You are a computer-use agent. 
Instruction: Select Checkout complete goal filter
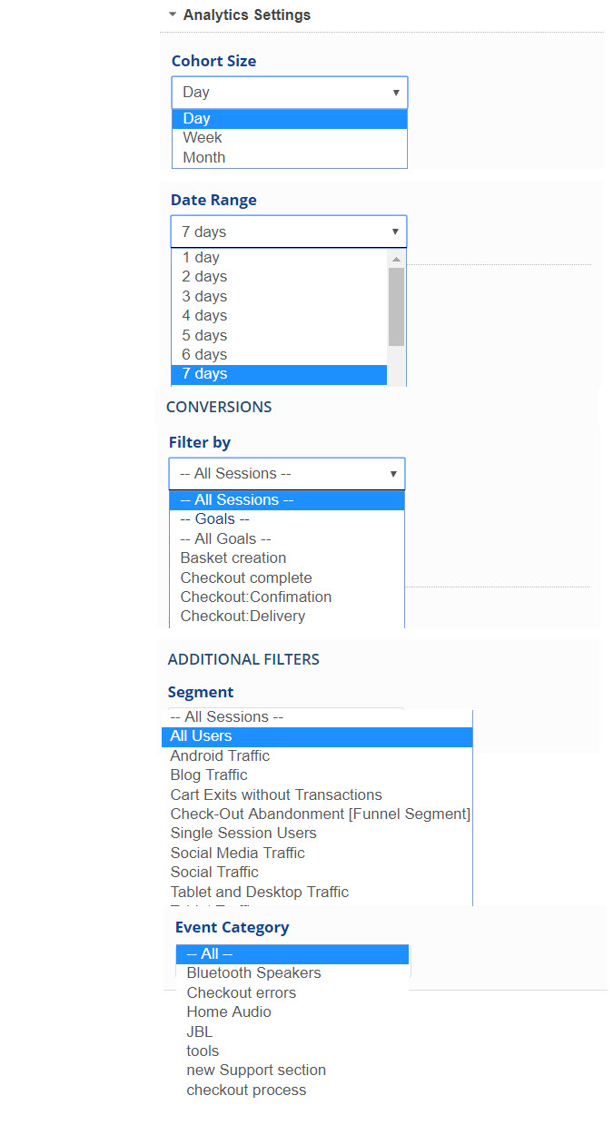pyautogui.click(x=246, y=577)
